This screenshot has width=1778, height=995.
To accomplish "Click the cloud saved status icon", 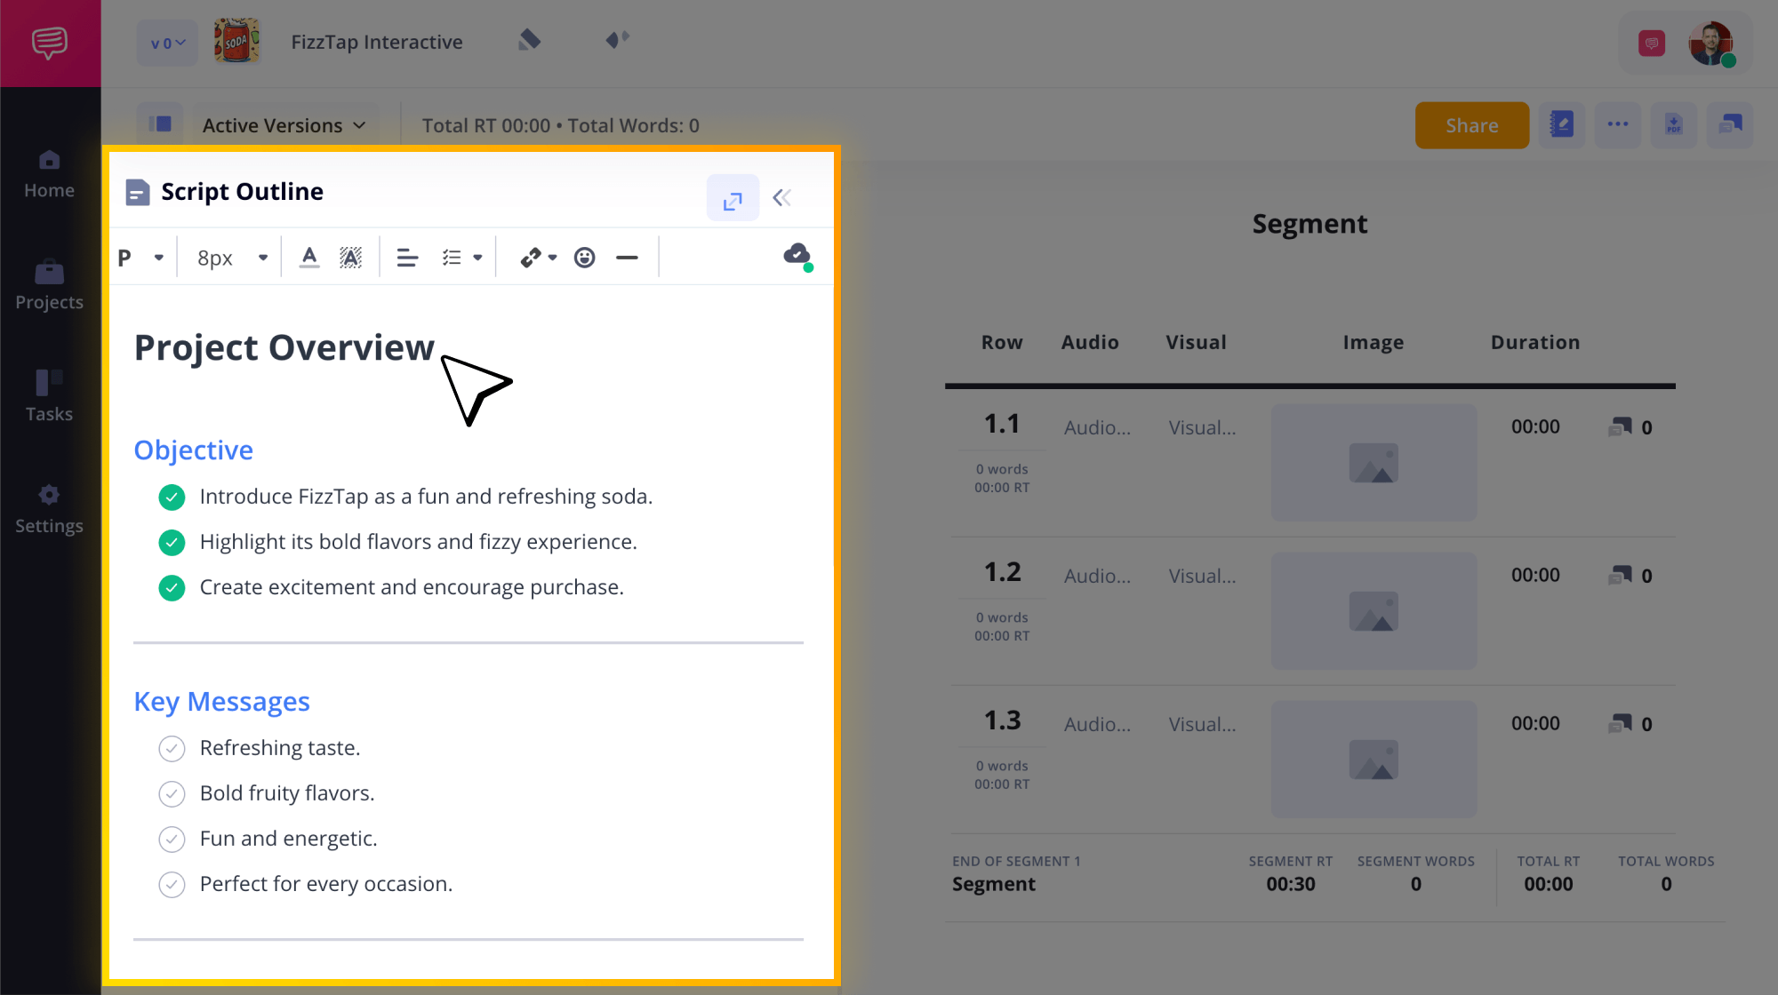I will click(x=797, y=256).
